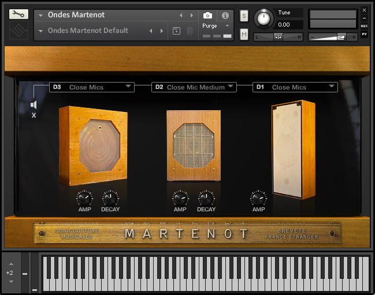Click the +2 octave offset value
The image size is (375, 295).
click(x=10, y=273)
